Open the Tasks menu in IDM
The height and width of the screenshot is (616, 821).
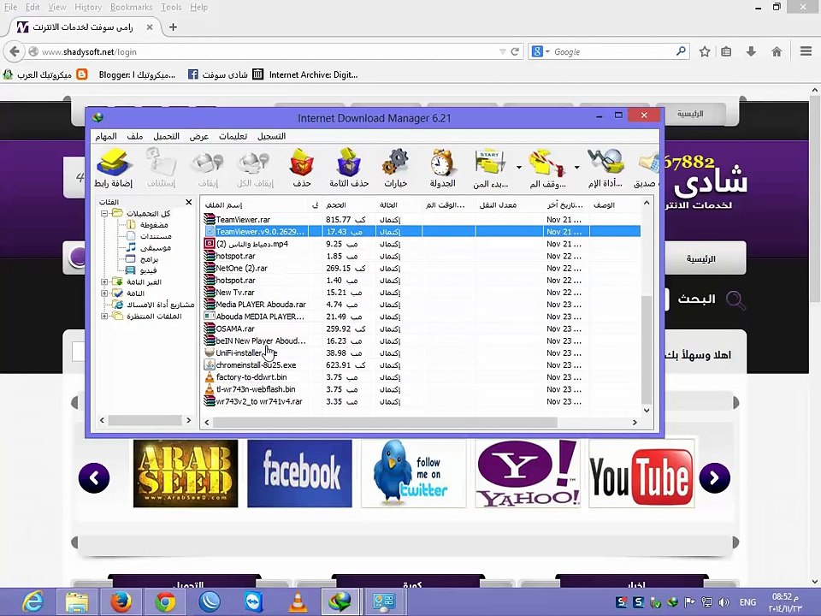(x=106, y=136)
